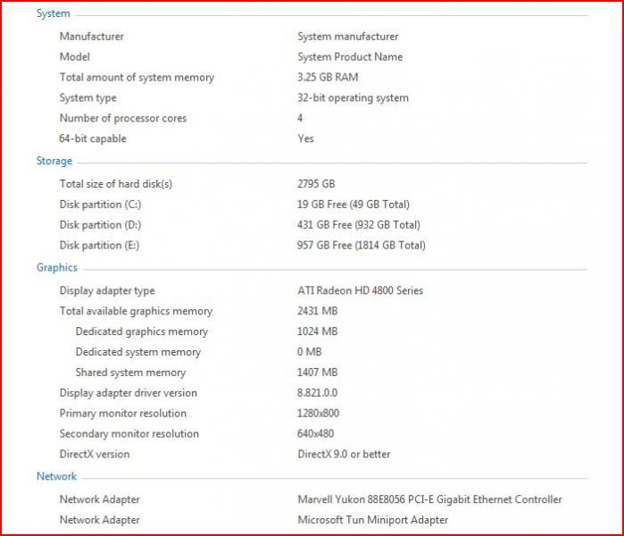Click the Disk partition (D:) free space value

359,224
